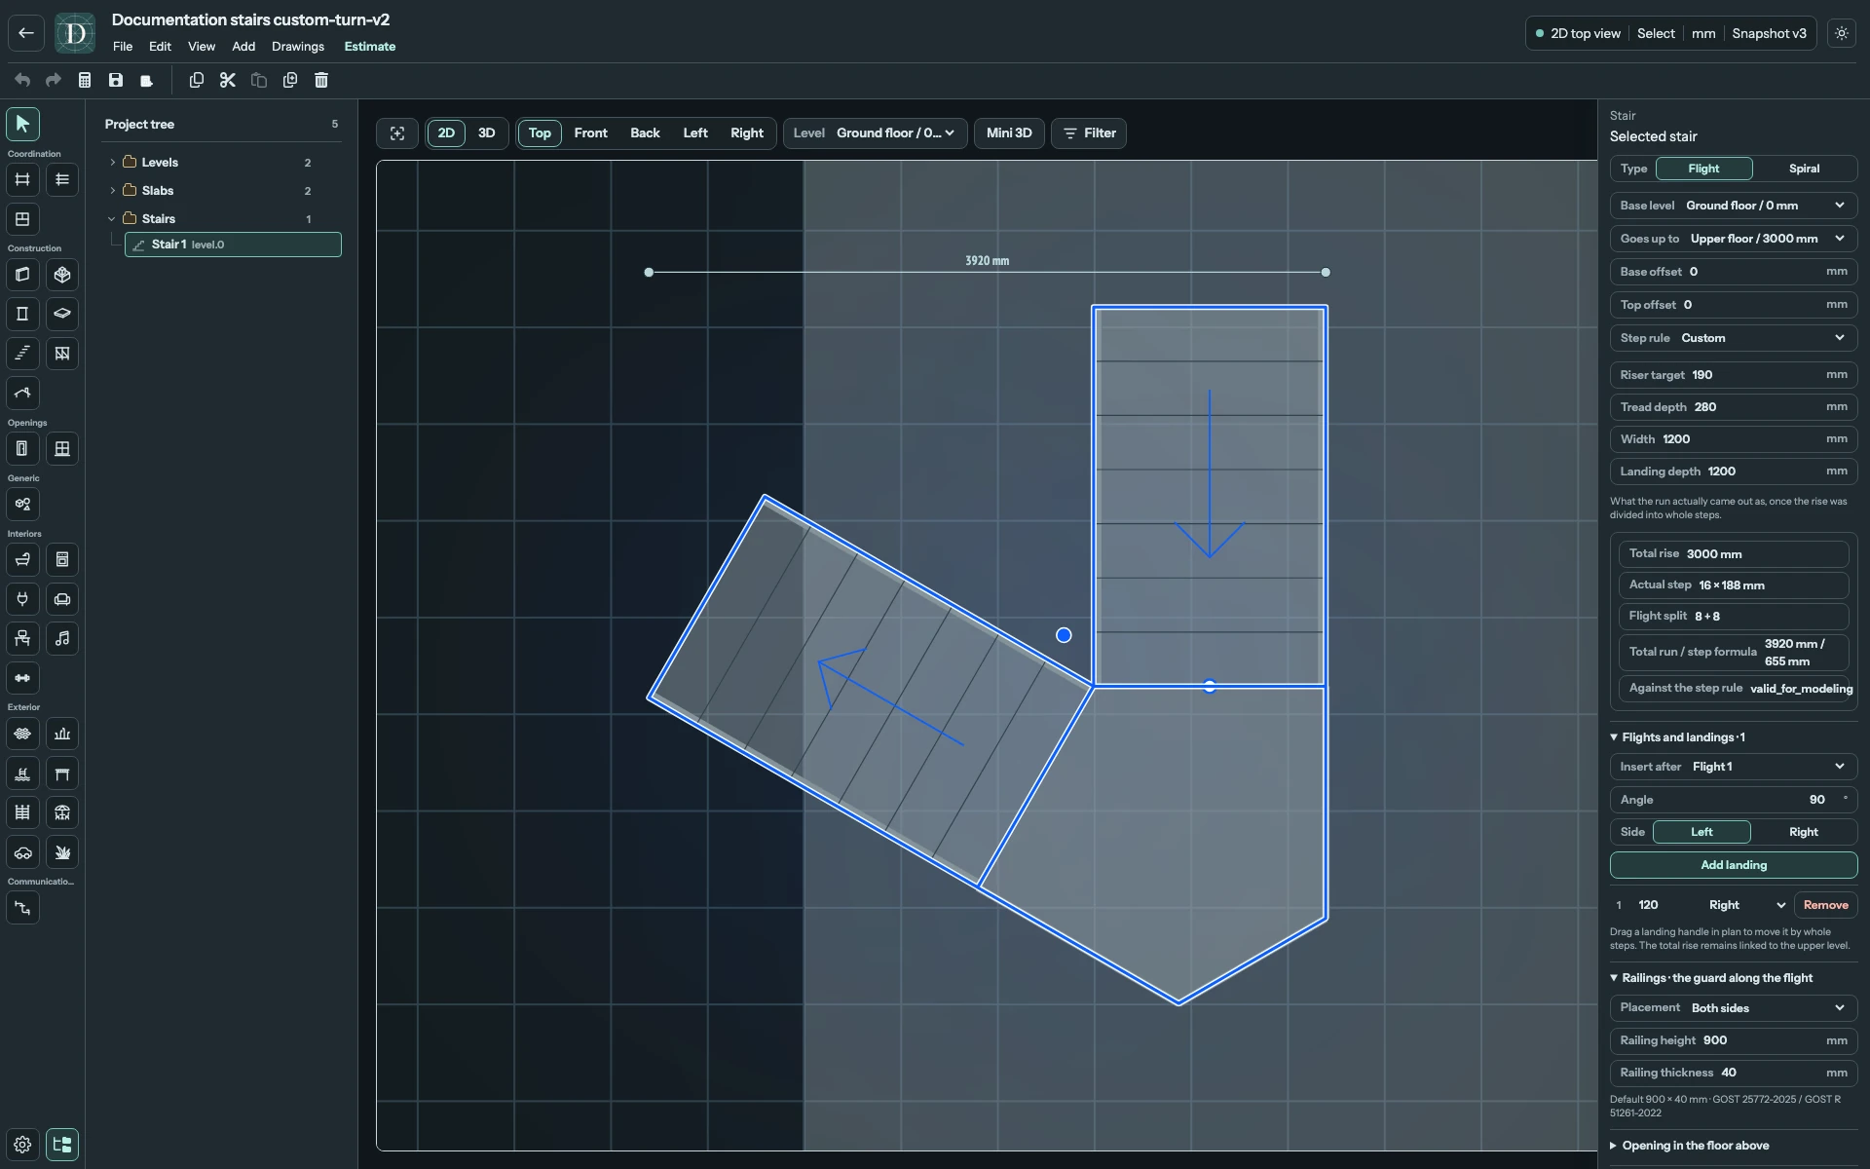1870x1169 pixels.
Task: Activate the select arrow tool
Action: tap(22, 124)
